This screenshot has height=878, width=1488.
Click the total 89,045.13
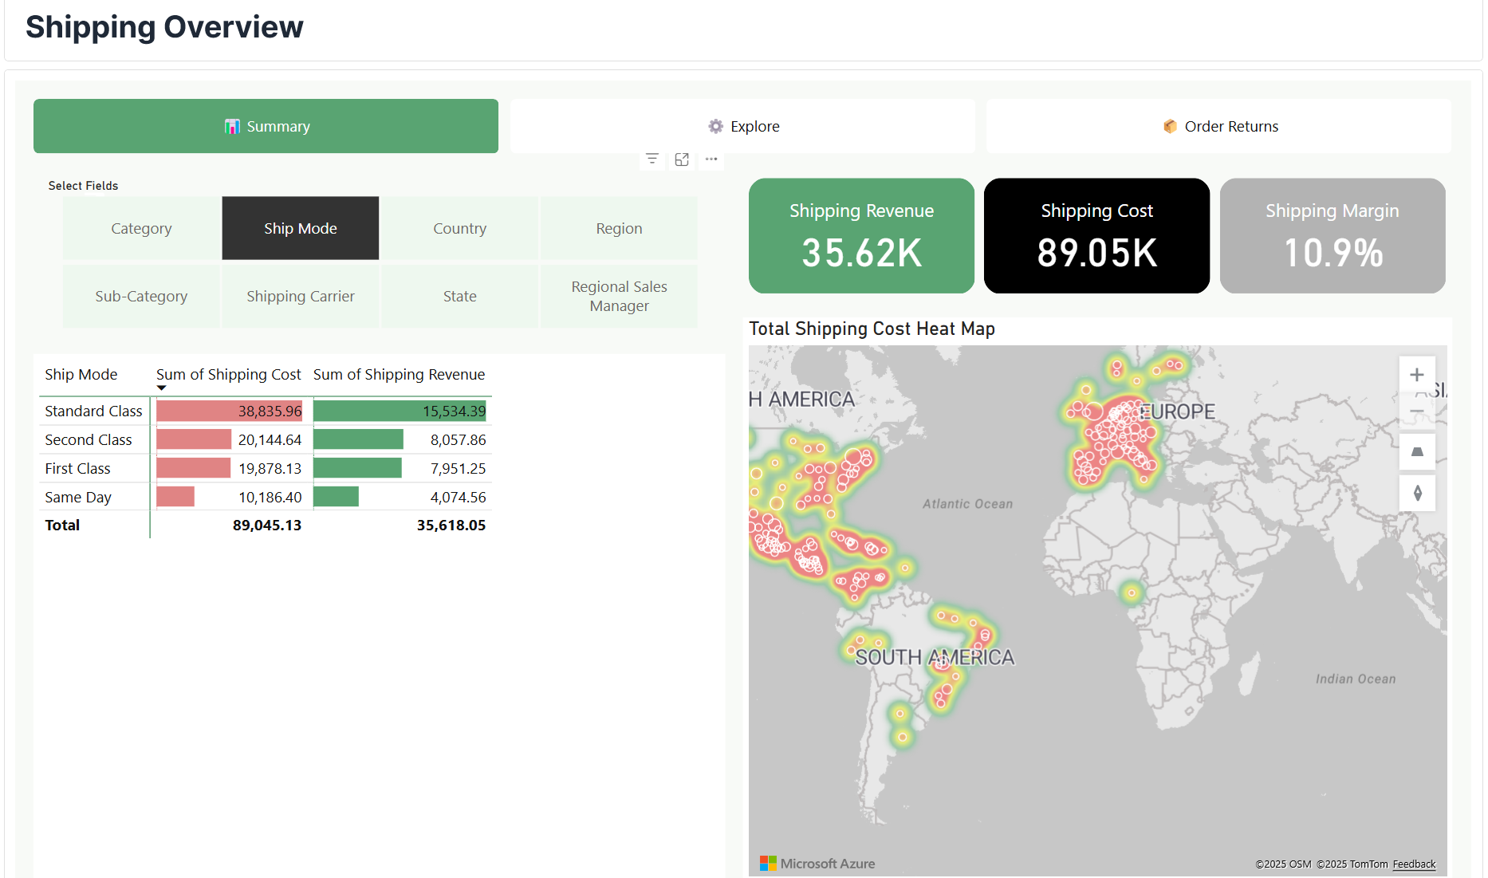pyautogui.click(x=266, y=525)
